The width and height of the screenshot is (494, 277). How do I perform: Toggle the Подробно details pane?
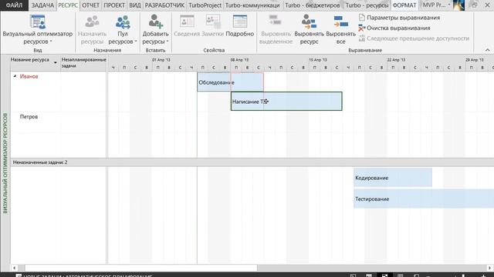(240, 25)
